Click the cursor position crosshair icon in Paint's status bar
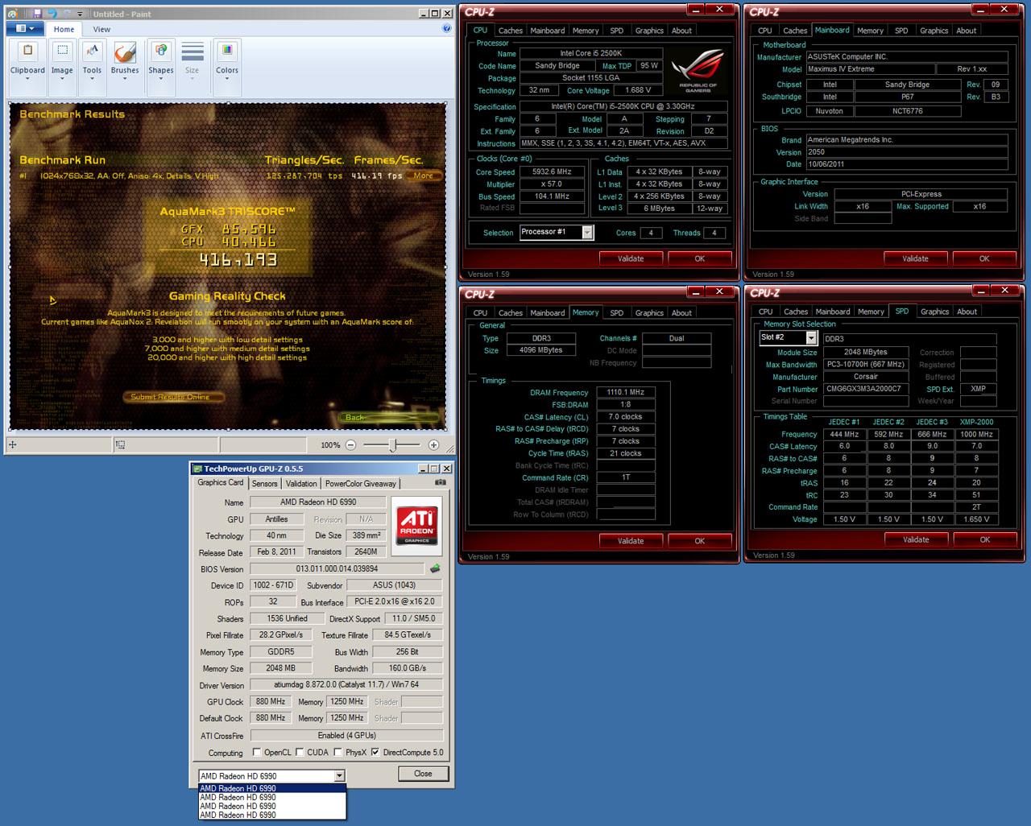The width and height of the screenshot is (1031, 826). tap(13, 444)
